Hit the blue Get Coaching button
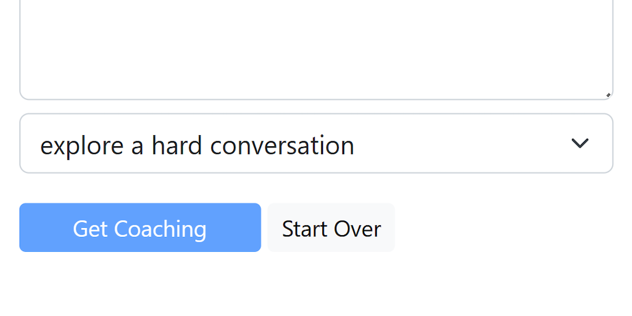Image resolution: width=632 pixels, height=316 pixels. pos(140,228)
